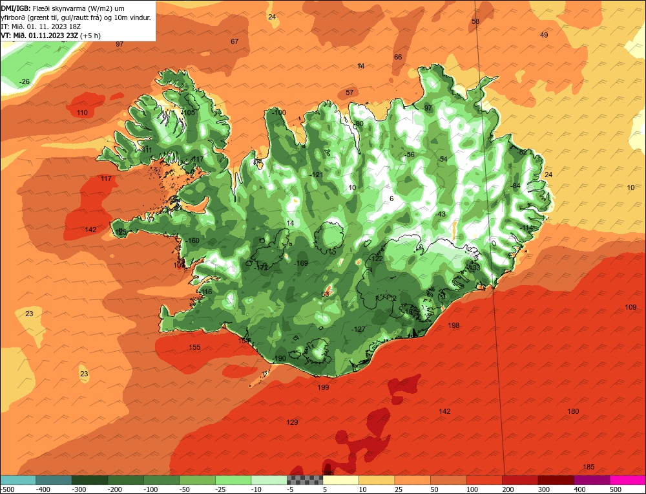
Task: Click the '129' value in the southern sea
Action: click(x=292, y=422)
